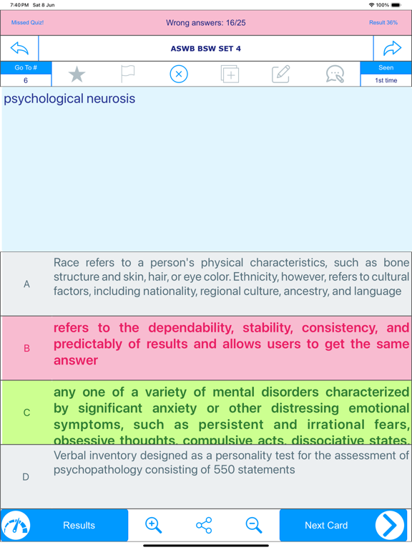
Task: Tap the Result 36% label
Action: coord(383,22)
